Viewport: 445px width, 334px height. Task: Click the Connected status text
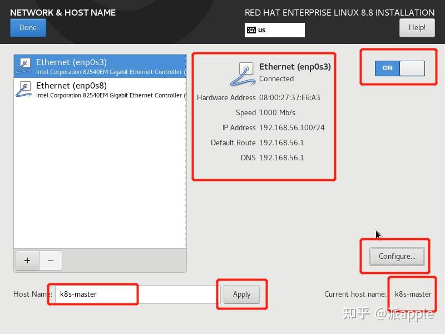coord(276,78)
